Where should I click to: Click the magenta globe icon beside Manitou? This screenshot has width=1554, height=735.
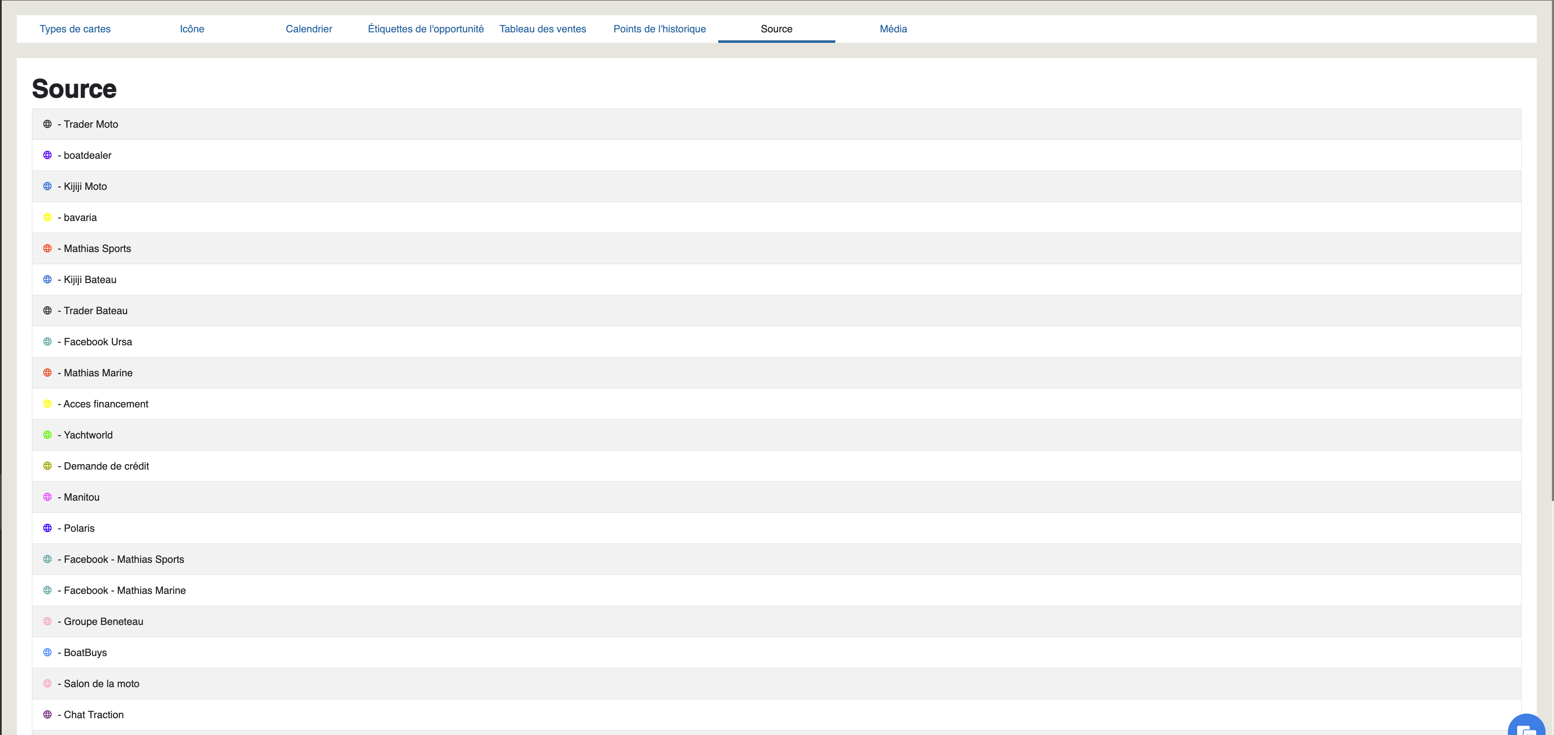47,496
